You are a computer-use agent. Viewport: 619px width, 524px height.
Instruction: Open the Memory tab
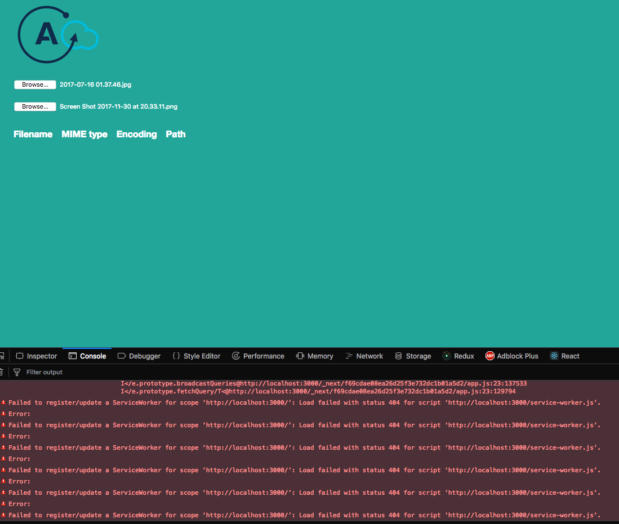pos(315,356)
